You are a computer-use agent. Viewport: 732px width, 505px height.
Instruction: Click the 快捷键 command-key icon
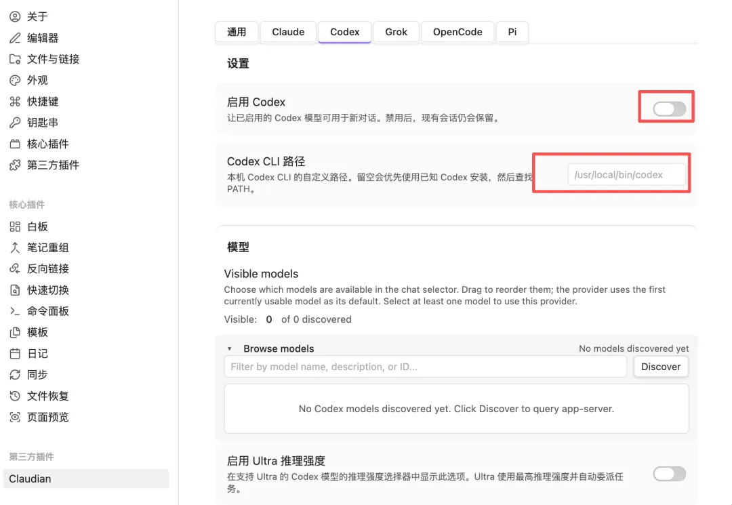pos(15,101)
